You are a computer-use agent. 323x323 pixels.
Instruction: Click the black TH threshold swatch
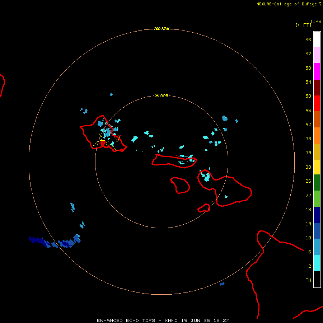point(317,279)
